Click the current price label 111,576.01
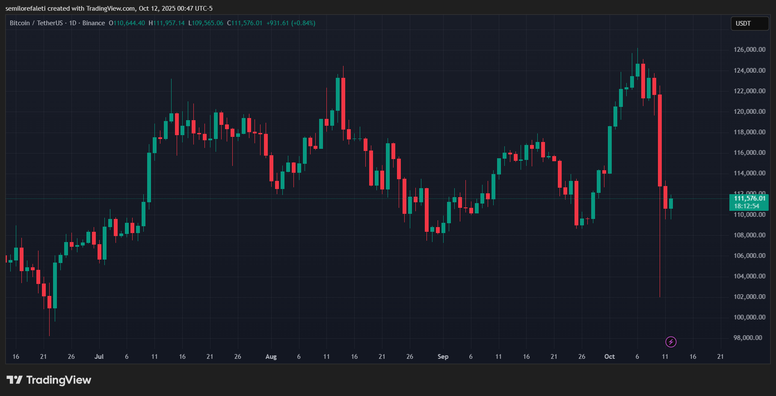 coord(749,198)
